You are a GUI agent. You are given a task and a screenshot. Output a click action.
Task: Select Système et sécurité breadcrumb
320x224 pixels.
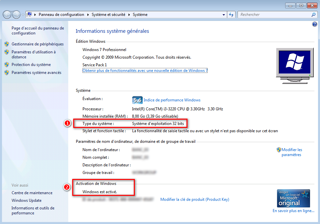click(108, 15)
